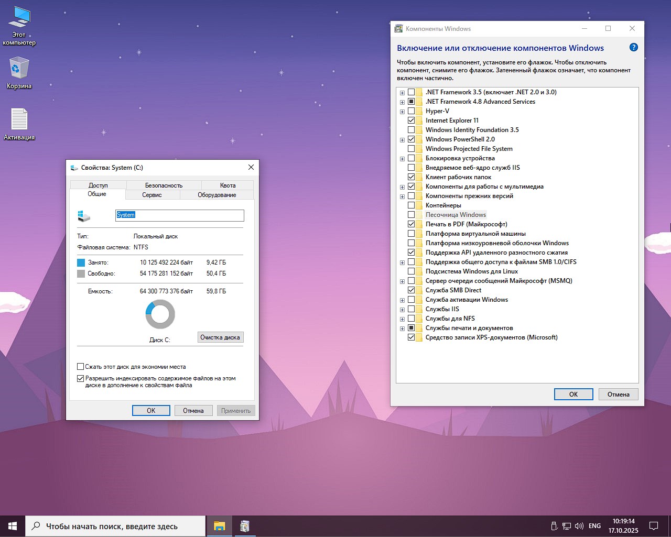
Task: Switch to the Безопасность tab
Action: pos(164,185)
